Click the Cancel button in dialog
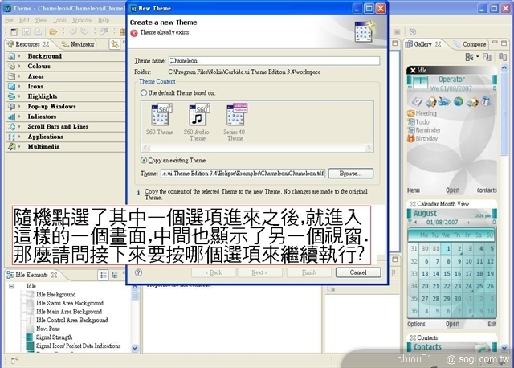The height and width of the screenshot is (368, 514). (358, 272)
